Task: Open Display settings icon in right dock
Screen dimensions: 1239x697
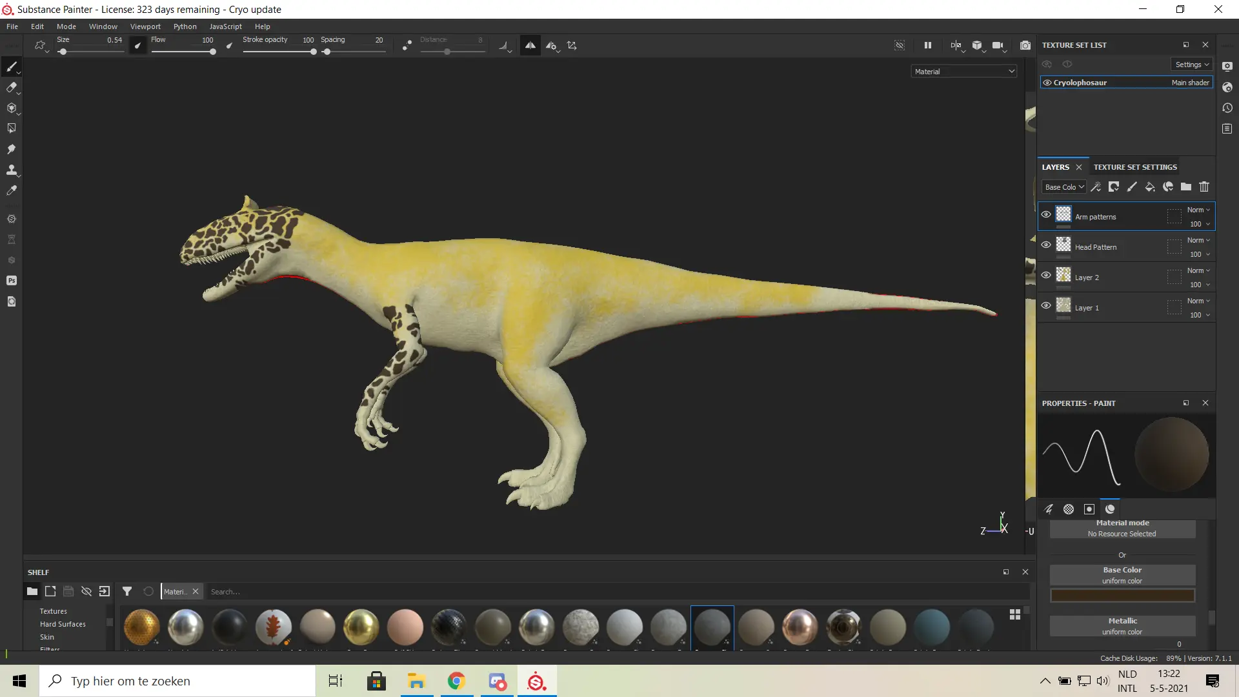Action: (x=1227, y=66)
